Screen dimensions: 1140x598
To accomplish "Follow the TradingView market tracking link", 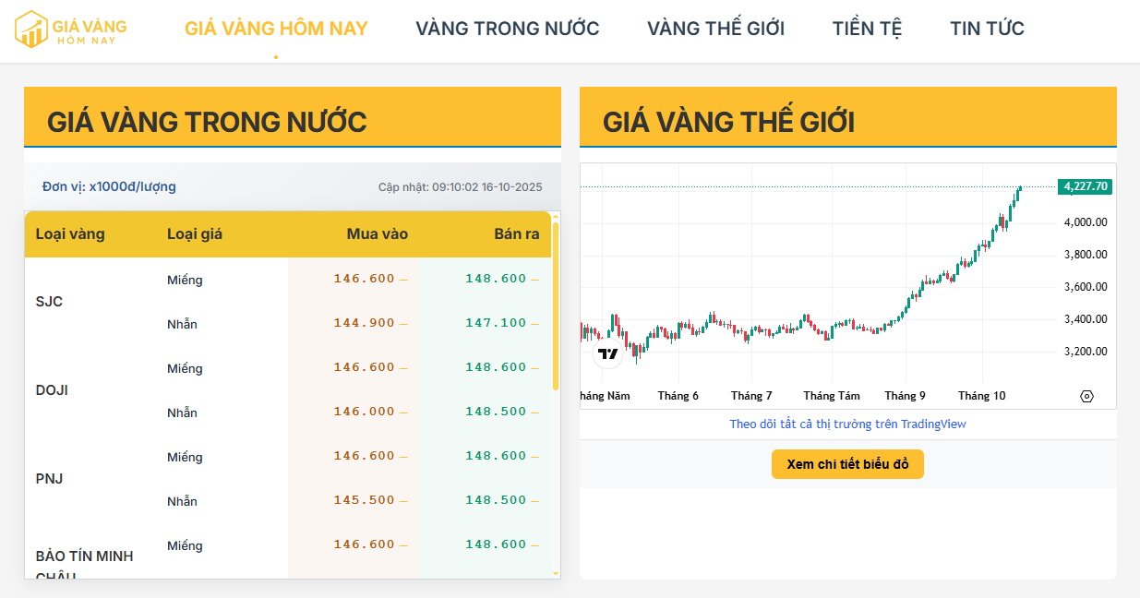I will (847, 425).
